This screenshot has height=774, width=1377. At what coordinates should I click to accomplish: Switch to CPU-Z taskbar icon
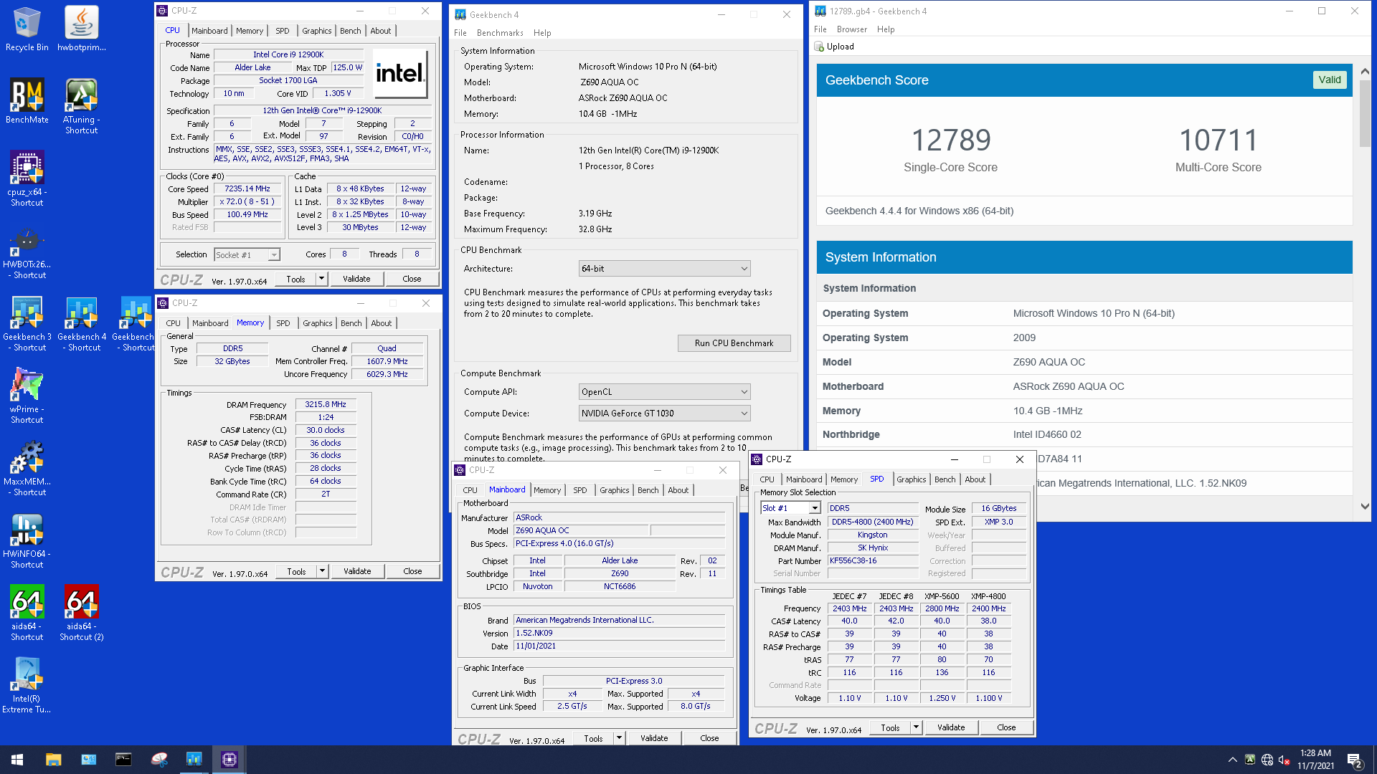(229, 759)
